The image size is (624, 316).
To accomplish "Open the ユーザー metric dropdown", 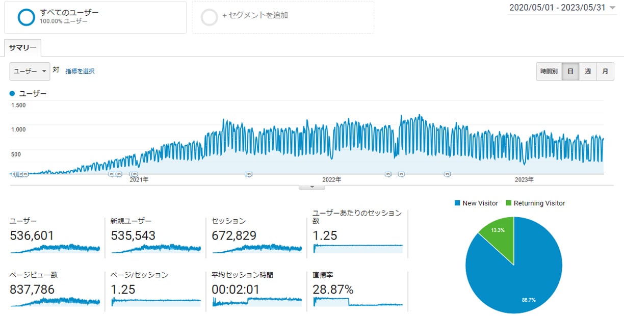I will (29, 71).
